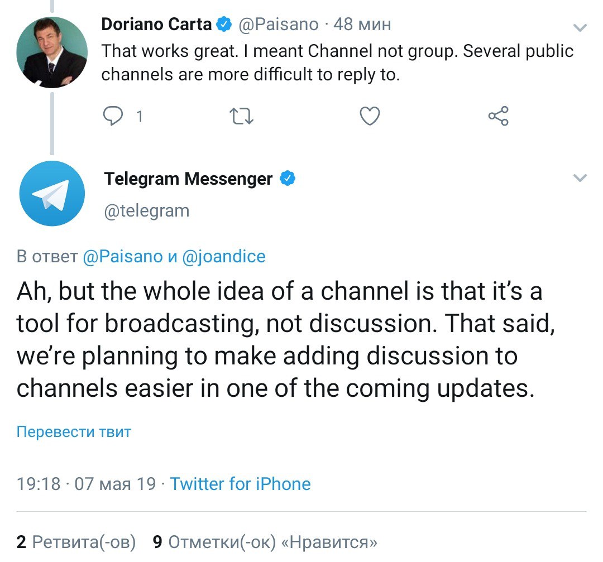Like Doriano Carta's tweet with heart

(x=369, y=116)
